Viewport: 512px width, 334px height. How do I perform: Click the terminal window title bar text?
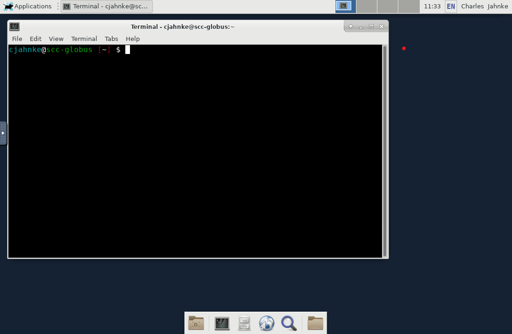(x=183, y=27)
